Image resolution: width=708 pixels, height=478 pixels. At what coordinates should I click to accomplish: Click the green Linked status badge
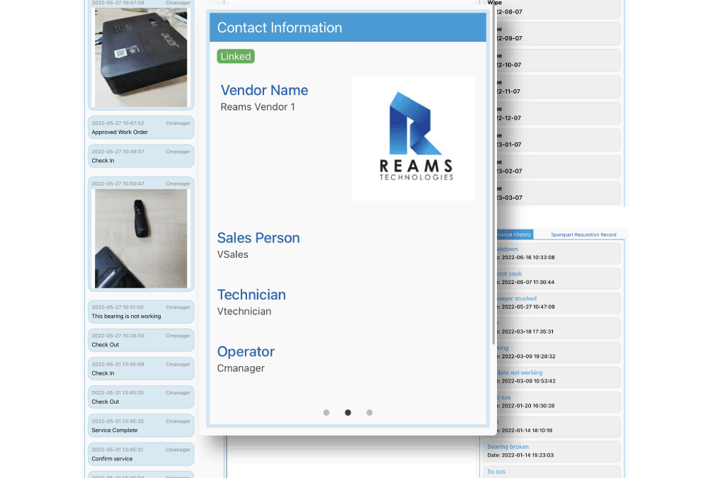236,57
